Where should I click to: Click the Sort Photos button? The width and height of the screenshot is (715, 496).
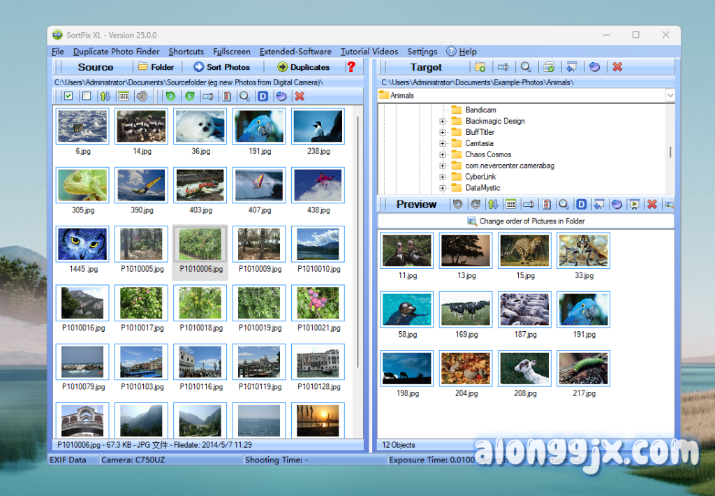(221, 67)
